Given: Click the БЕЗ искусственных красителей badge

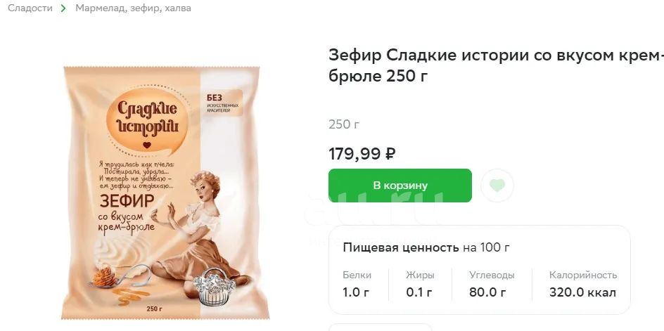Looking at the screenshot, I should [x=223, y=103].
